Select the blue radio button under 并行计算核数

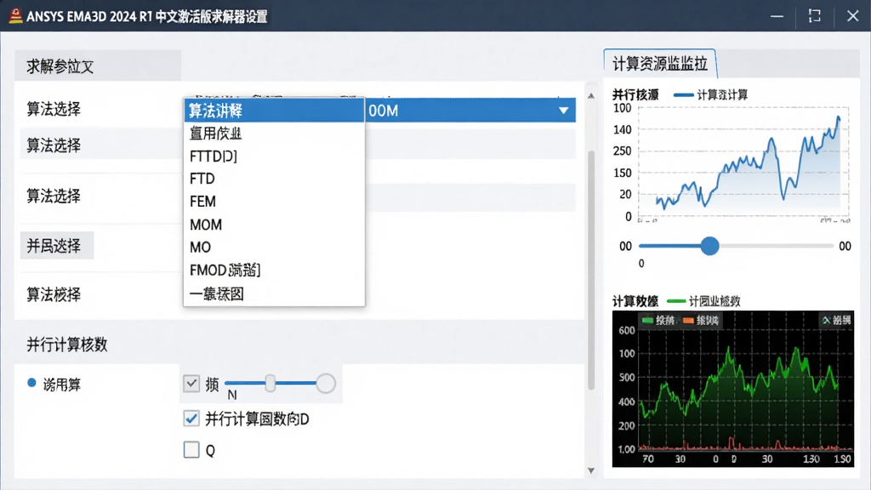[x=31, y=383]
